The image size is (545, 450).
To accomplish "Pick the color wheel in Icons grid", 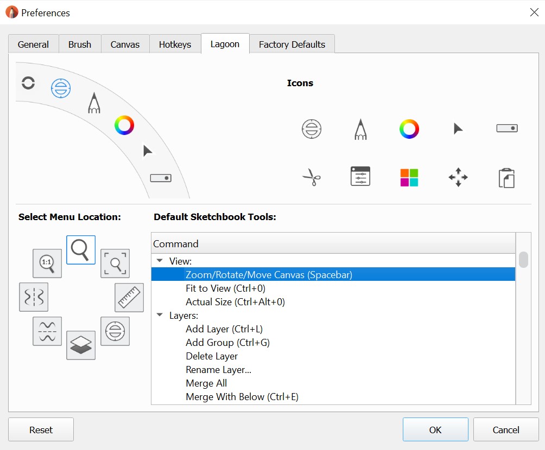I will [x=409, y=129].
